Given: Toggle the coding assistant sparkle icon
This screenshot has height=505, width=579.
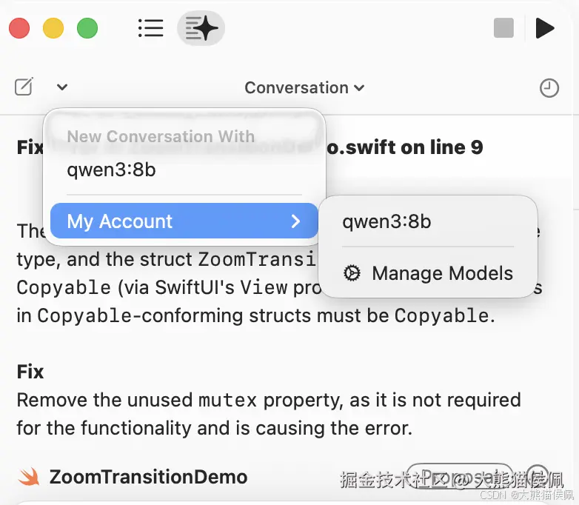Looking at the screenshot, I should pyautogui.click(x=201, y=28).
